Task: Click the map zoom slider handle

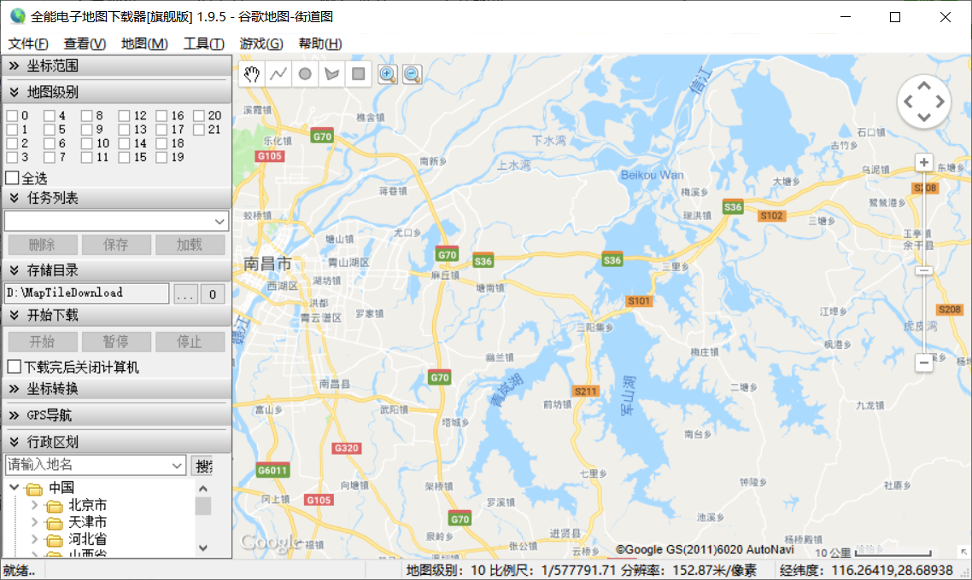Action: pos(923,270)
